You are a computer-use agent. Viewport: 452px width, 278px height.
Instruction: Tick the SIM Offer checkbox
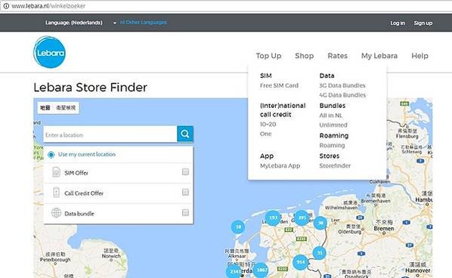tap(185, 172)
